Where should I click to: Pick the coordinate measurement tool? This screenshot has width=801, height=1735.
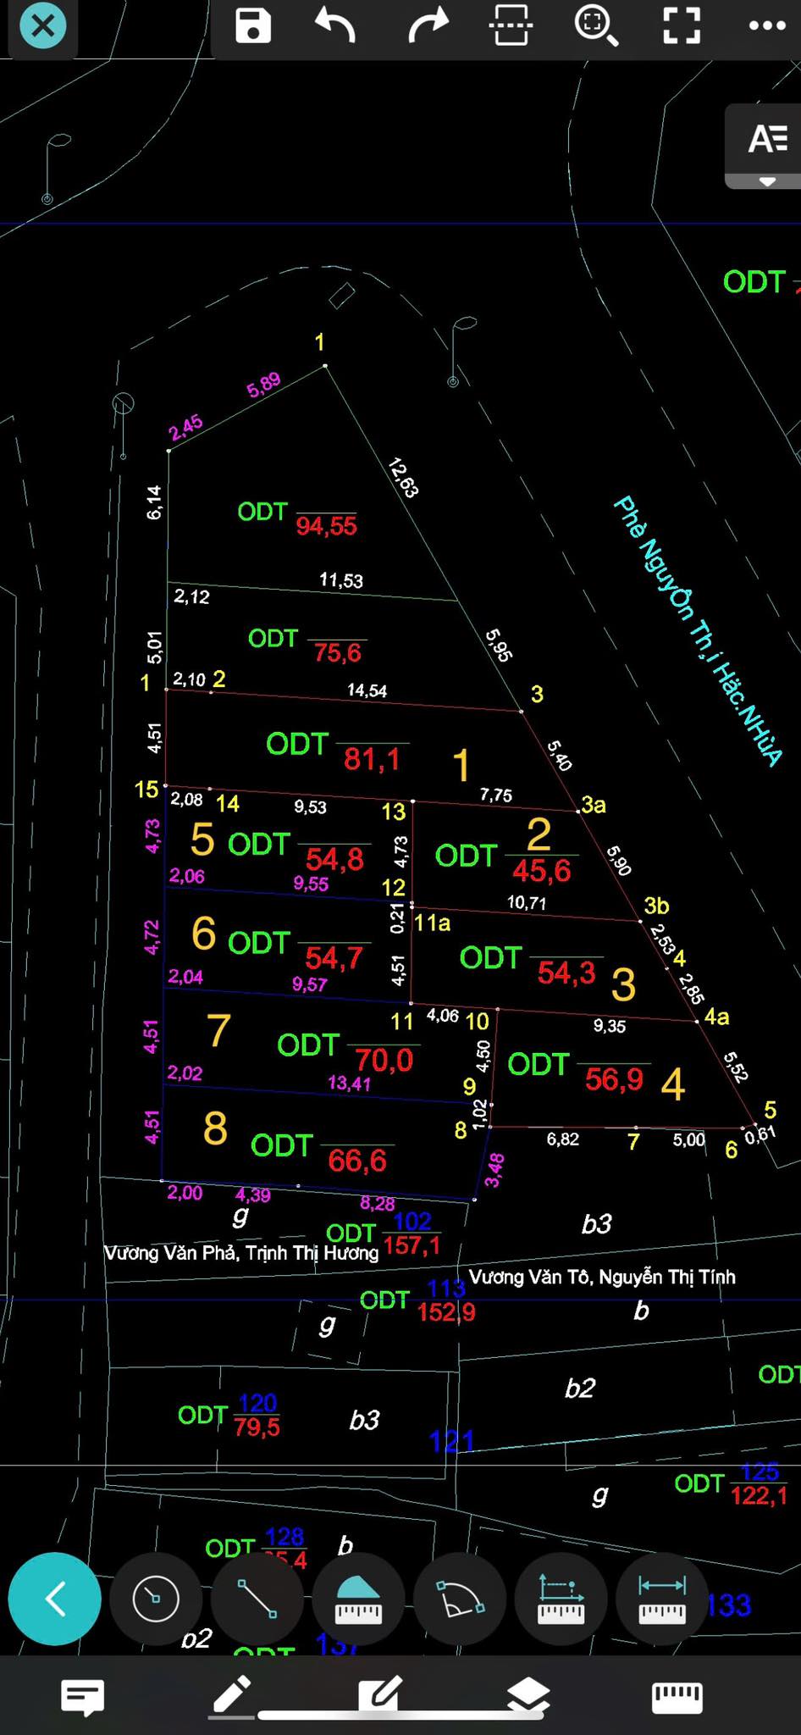(x=561, y=1599)
